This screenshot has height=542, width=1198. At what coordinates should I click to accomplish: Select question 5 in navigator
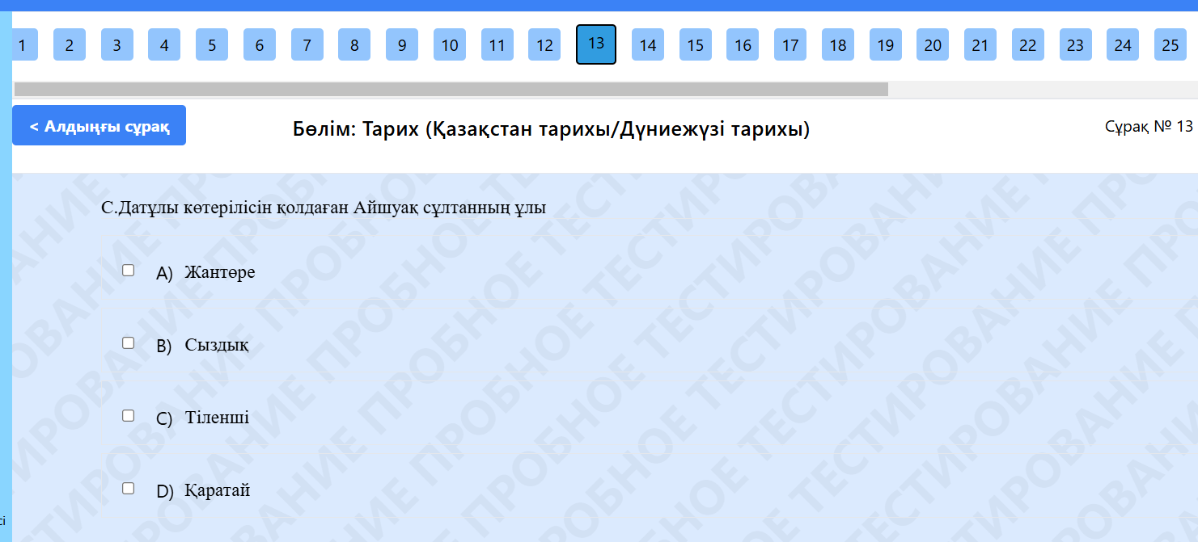coord(212,44)
